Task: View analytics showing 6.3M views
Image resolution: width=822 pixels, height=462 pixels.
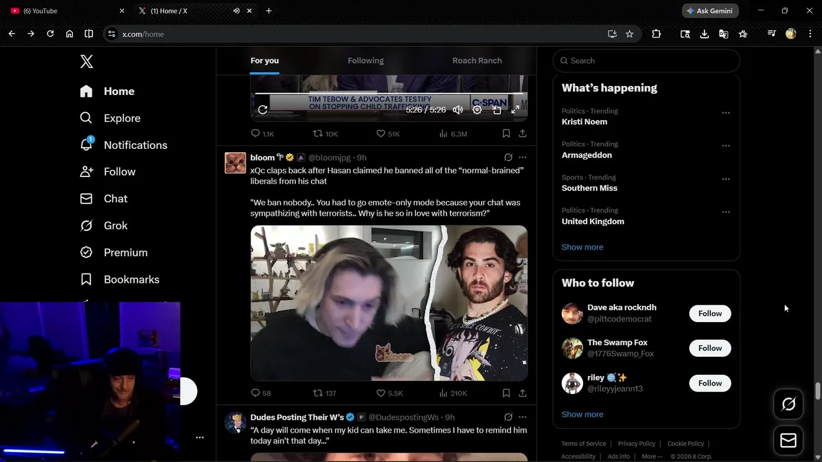Action: (x=453, y=133)
